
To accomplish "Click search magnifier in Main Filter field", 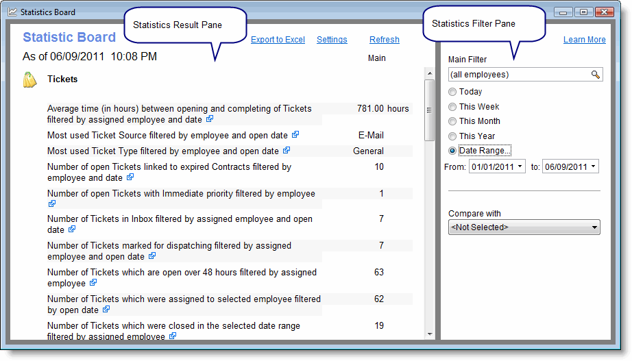I will (596, 75).
